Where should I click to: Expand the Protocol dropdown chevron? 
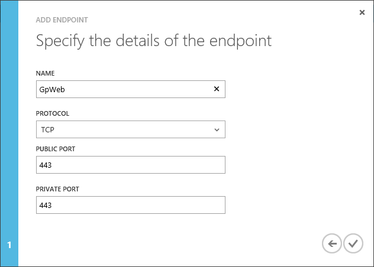(217, 129)
